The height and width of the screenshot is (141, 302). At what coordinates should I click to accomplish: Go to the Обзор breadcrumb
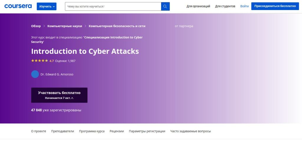click(x=36, y=26)
